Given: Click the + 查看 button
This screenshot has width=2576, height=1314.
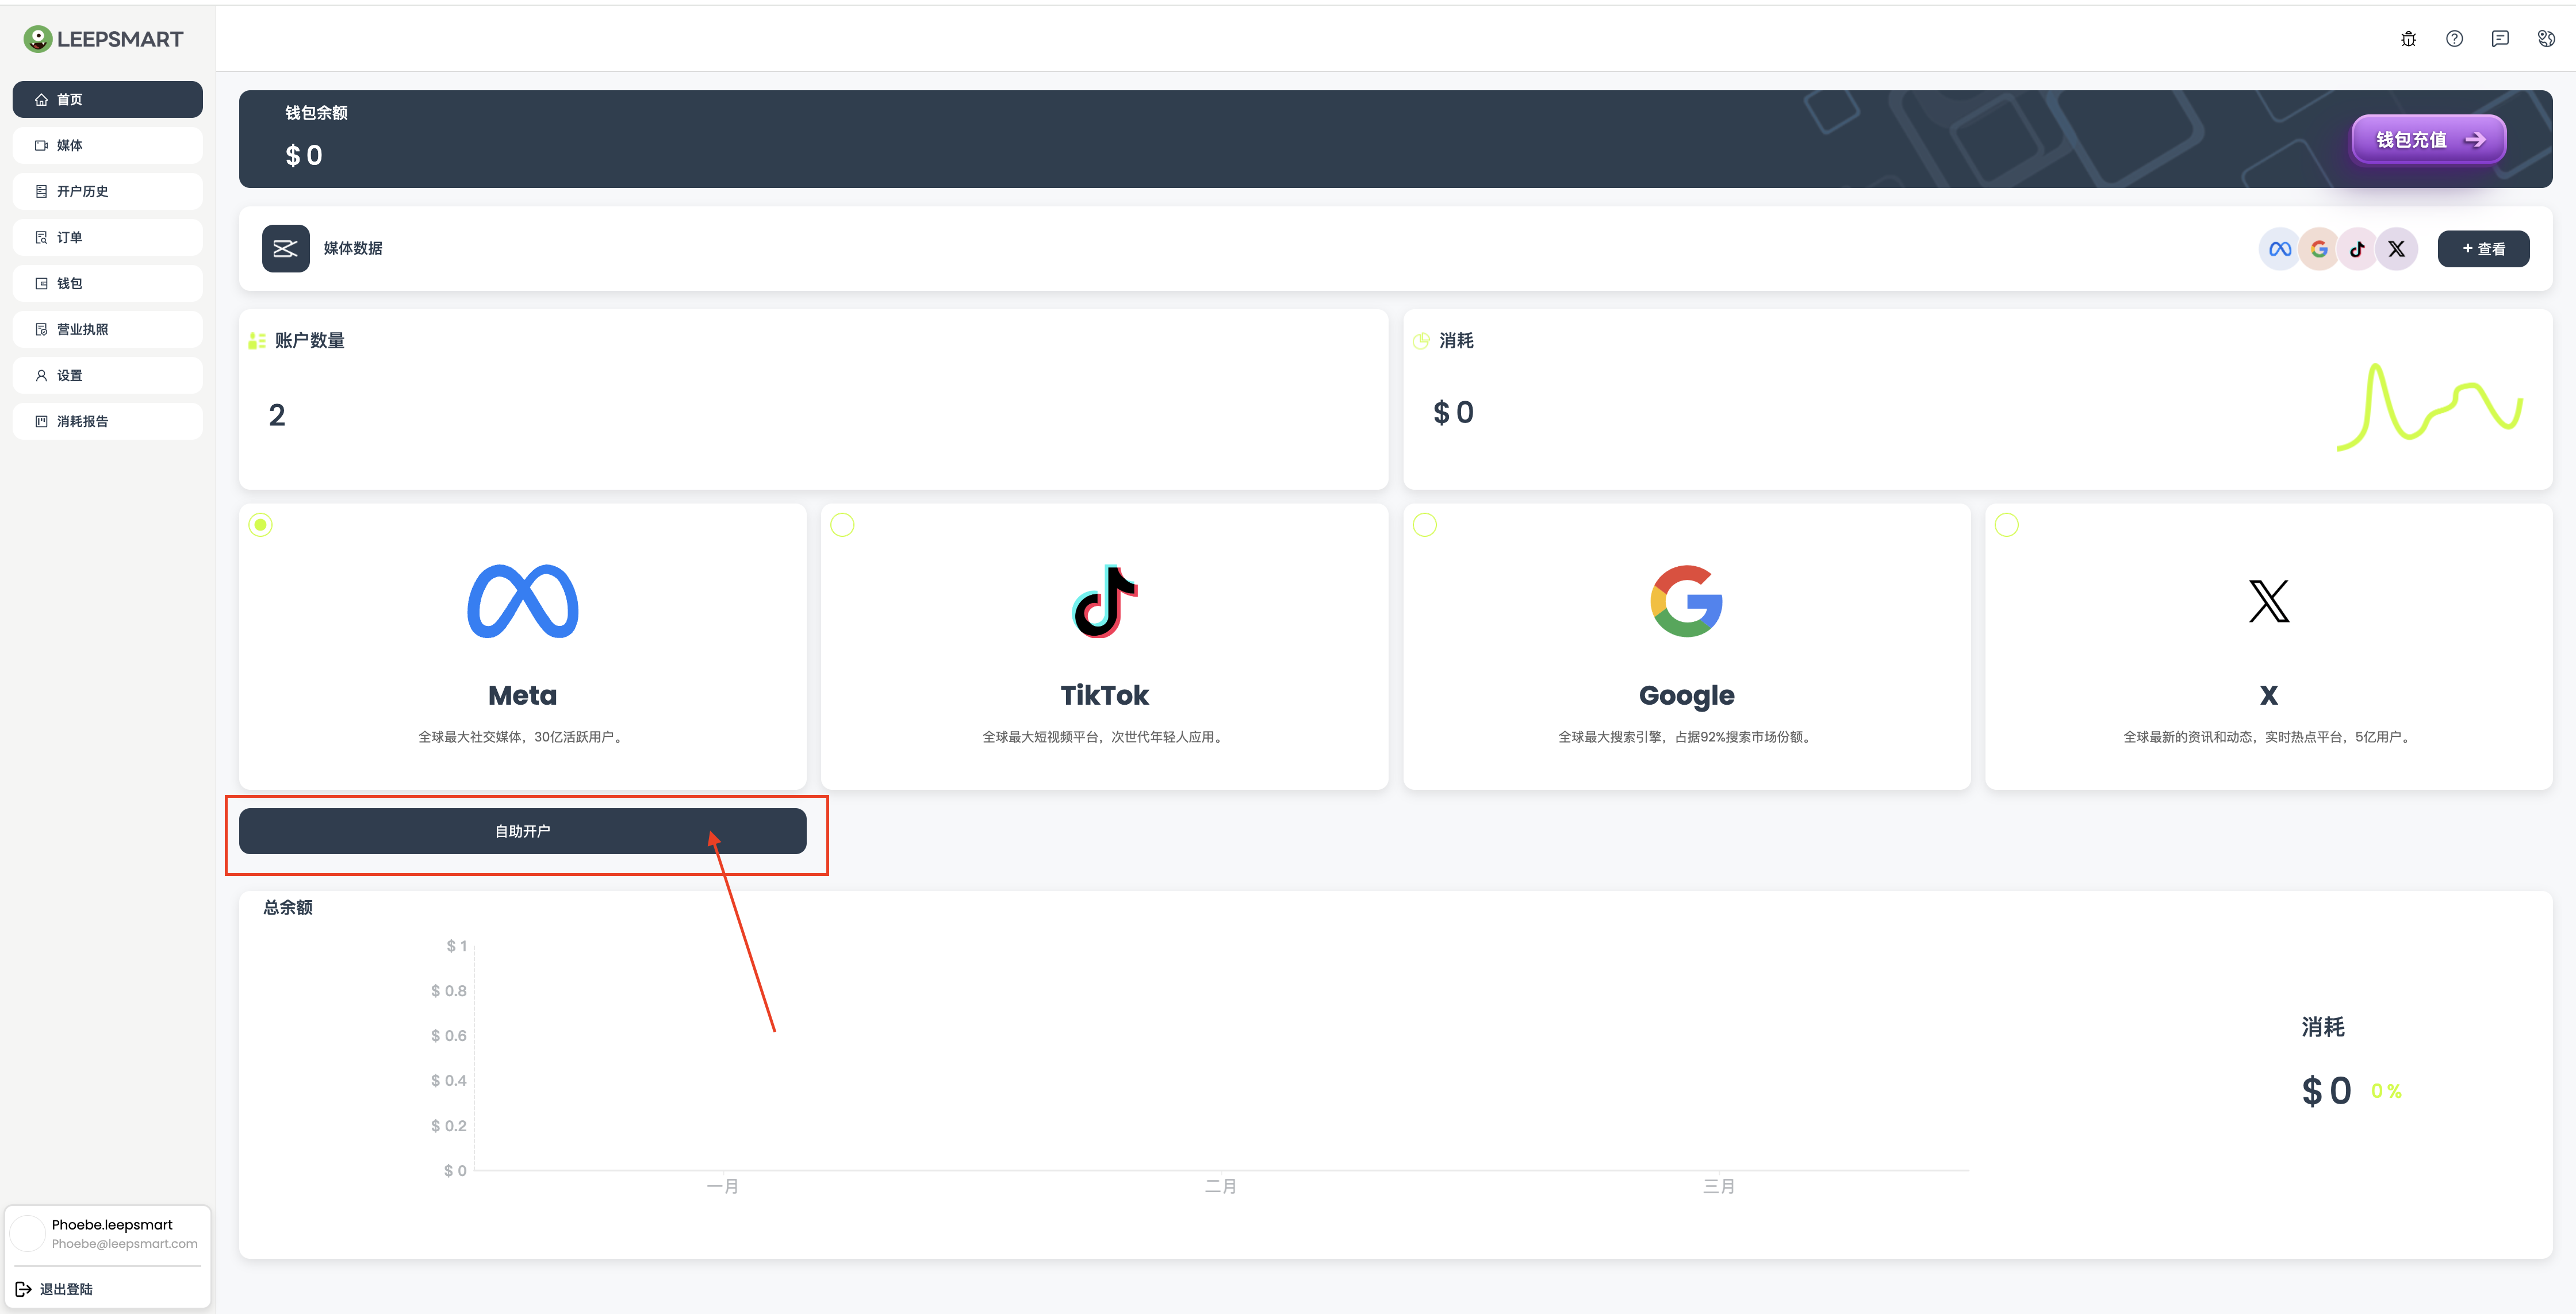Looking at the screenshot, I should coord(2484,249).
